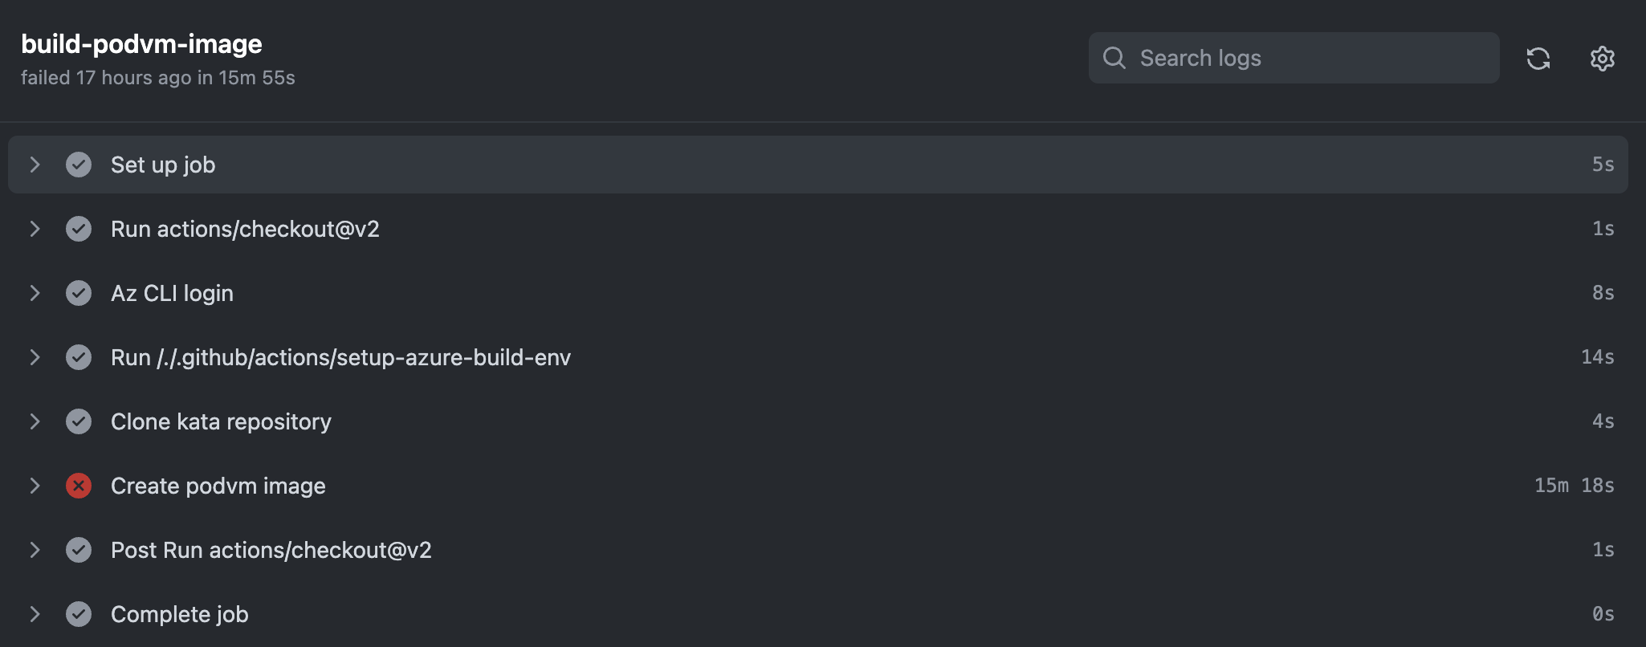Click the failed status icon on Create podvm image

pos(78,486)
